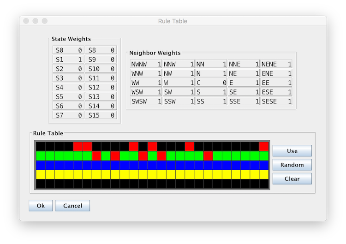Edit the ENE neighbor weight
The height and width of the screenshot is (244, 346).
(x=276, y=73)
